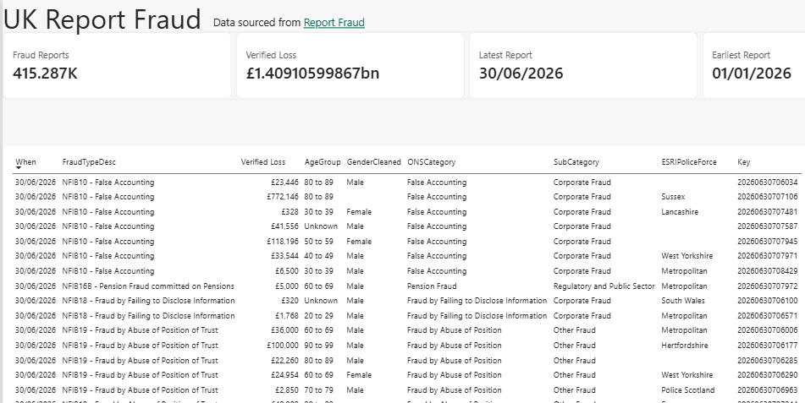This screenshot has width=805, height=403.
Task: Select key 20260630707971
Action: [x=768, y=256]
